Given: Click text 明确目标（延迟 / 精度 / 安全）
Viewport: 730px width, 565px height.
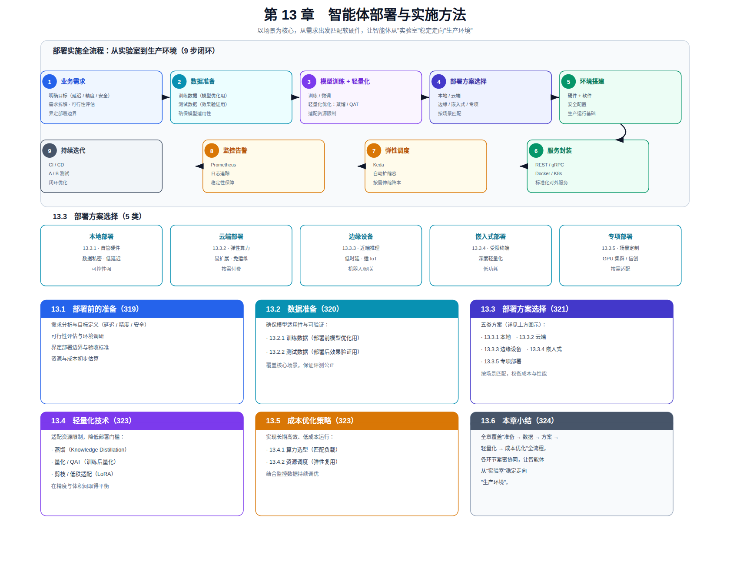Looking at the screenshot, I should pyautogui.click(x=79, y=96).
